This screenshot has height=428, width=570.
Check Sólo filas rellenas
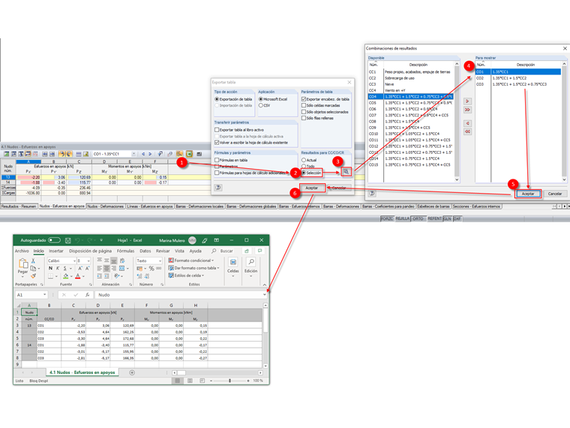(304, 119)
